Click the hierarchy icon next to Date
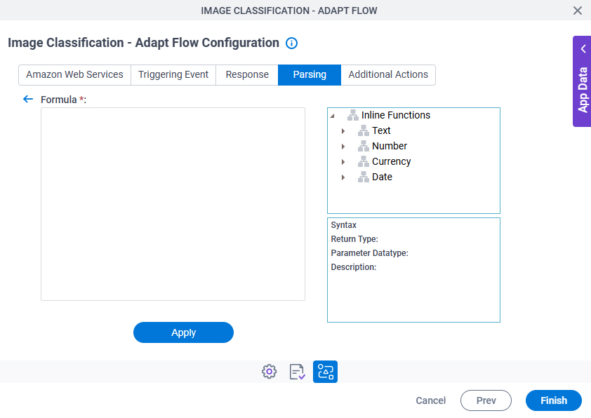This screenshot has height=418, width=591. pyautogui.click(x=364, y=177)
